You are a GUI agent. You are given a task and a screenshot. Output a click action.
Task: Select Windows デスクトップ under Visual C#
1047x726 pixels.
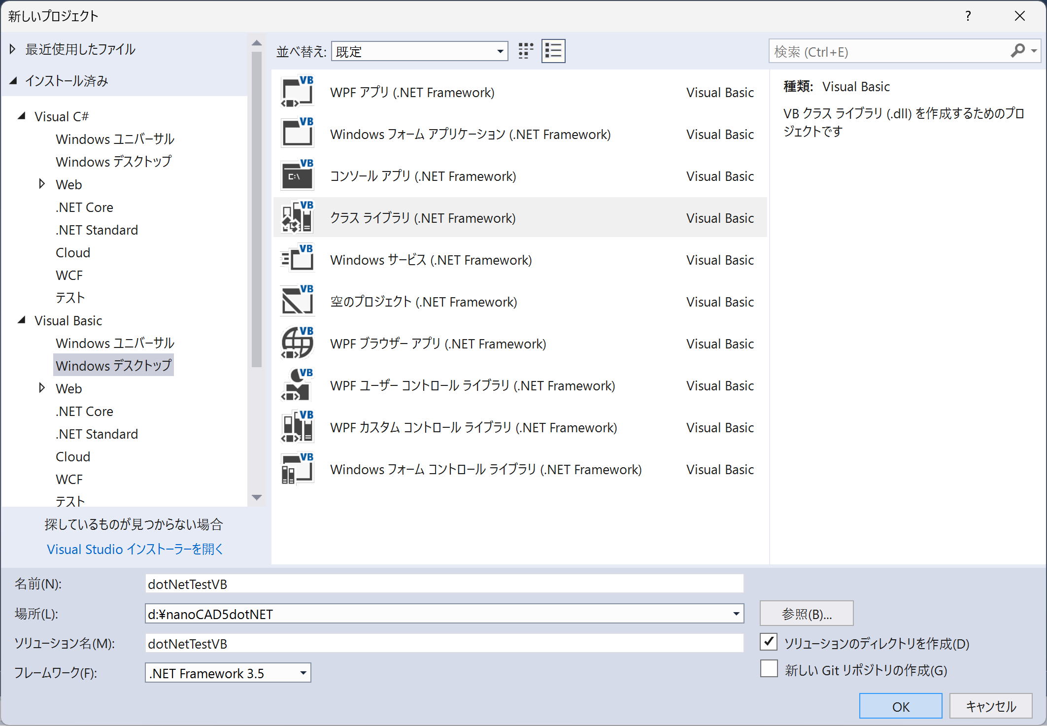pyautogui.click(x=113, y=162)
